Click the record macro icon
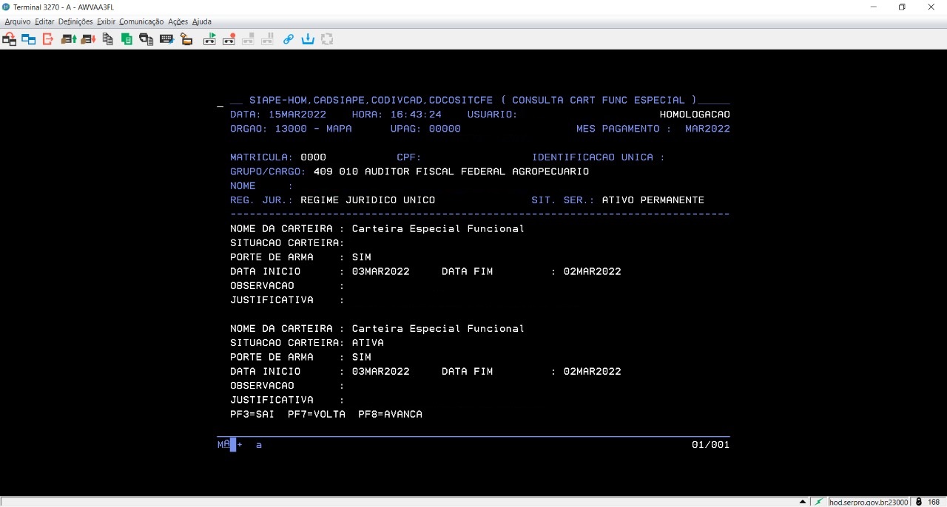Screen dimensions: 947x507 pos(229,39)
